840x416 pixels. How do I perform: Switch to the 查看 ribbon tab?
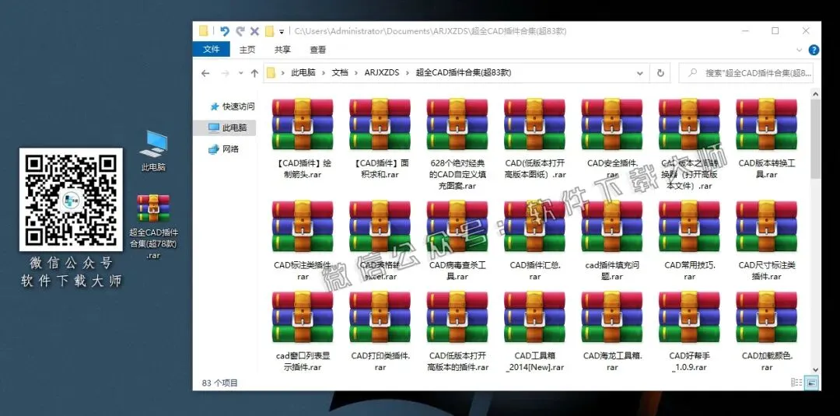317,49
